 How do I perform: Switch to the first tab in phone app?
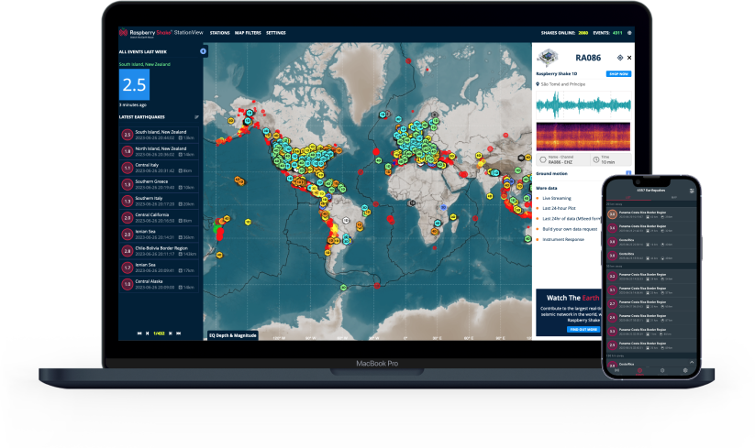[x=627, y=197]
